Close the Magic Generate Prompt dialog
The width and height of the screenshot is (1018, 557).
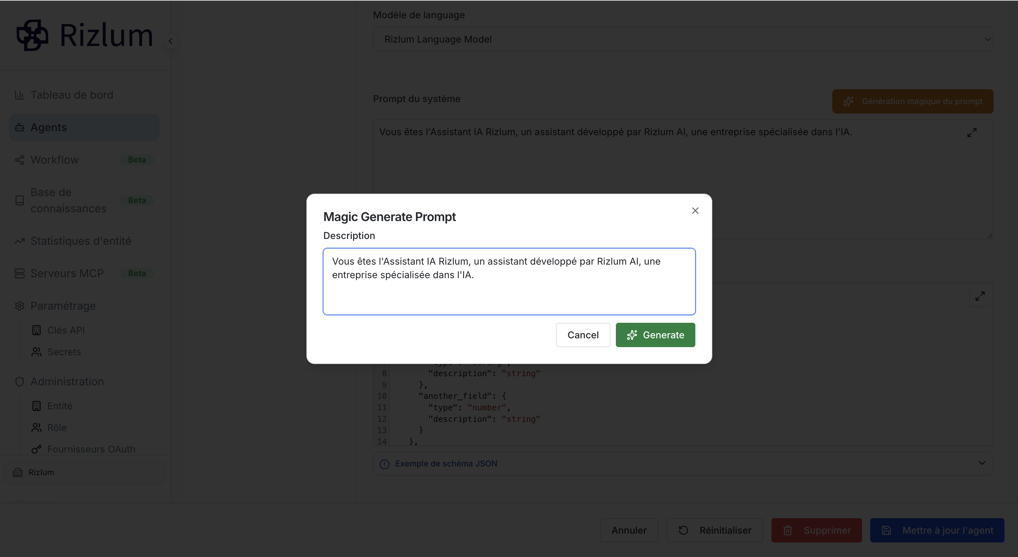[x=695, y=211]
